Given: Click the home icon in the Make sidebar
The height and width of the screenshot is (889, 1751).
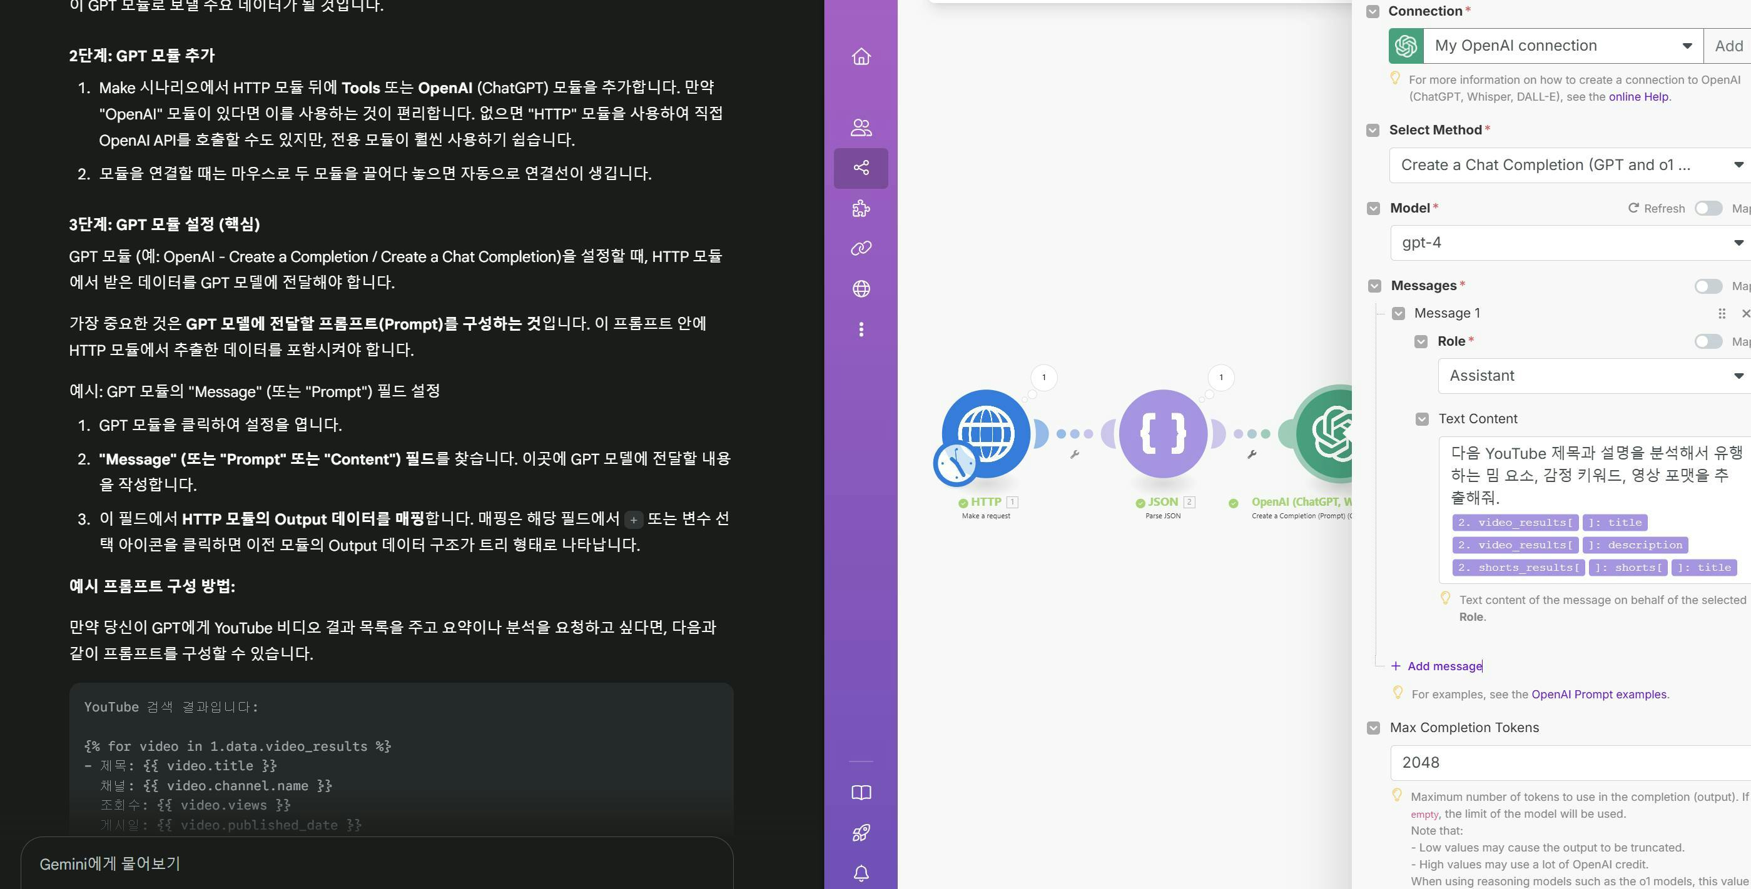Looking at the screenshot, I should coord(861,56).
